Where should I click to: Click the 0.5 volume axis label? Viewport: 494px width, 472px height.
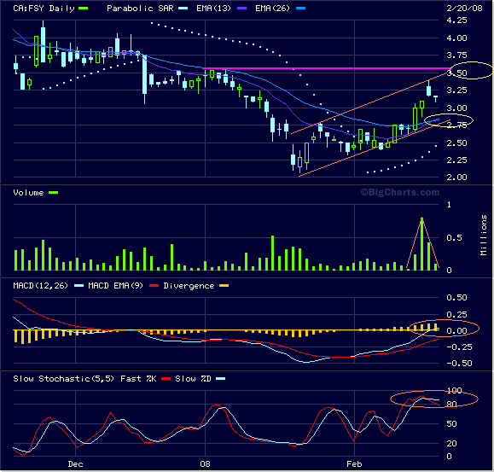coord(454,238)
